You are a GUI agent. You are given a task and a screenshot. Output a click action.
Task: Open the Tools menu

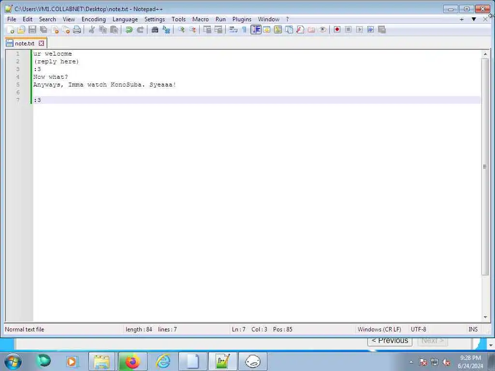(178, 19)
